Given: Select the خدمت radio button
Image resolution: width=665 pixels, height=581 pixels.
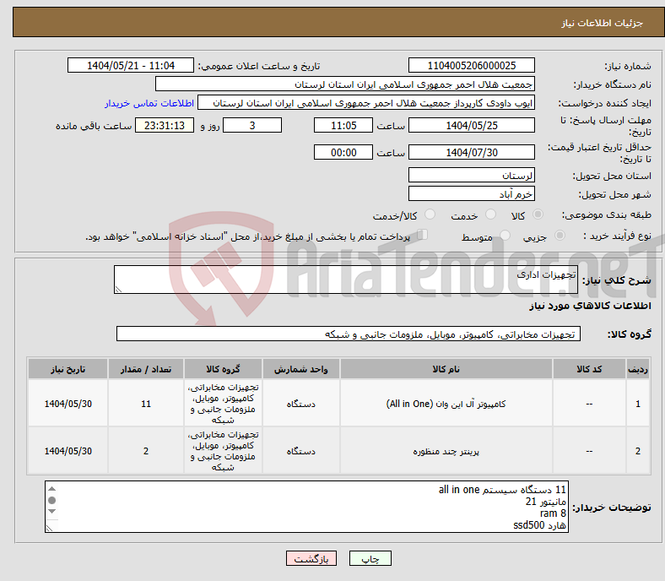Looking at the screenshot, I should pos(490,214).
